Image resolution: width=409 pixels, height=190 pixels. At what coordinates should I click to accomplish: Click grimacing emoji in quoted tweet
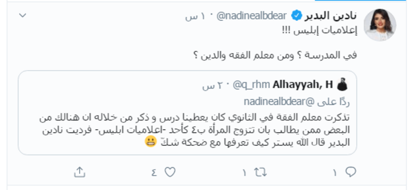coord(150,143)
